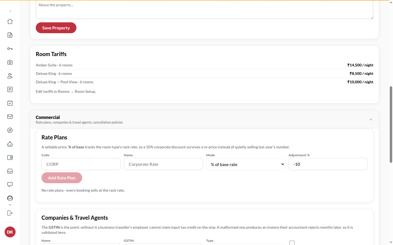393x245 pixels.
Task: Open the concierge bell icon in sidebar
Action: pos(10,144)
